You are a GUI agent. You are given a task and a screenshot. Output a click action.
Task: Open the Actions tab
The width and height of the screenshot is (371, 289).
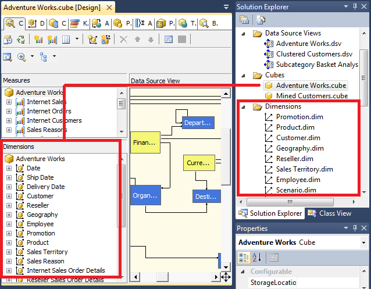pyautogui.click(x=101, y=23)
